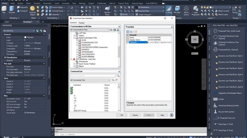
Task: Click the OK button
Action: coord(122,115)
